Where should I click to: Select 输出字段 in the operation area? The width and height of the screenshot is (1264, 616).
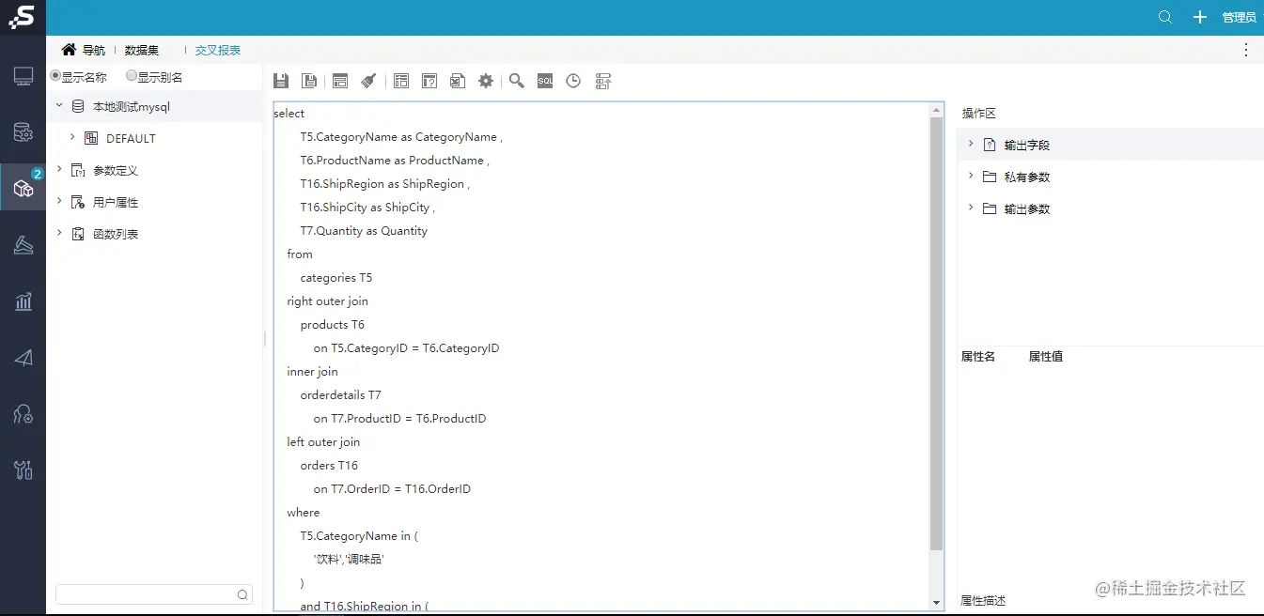pos(1027,145)
